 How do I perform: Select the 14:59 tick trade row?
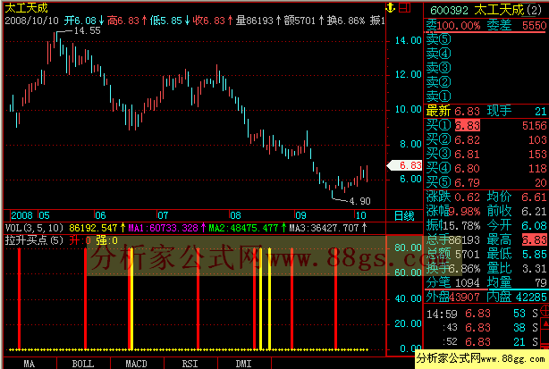483,314
